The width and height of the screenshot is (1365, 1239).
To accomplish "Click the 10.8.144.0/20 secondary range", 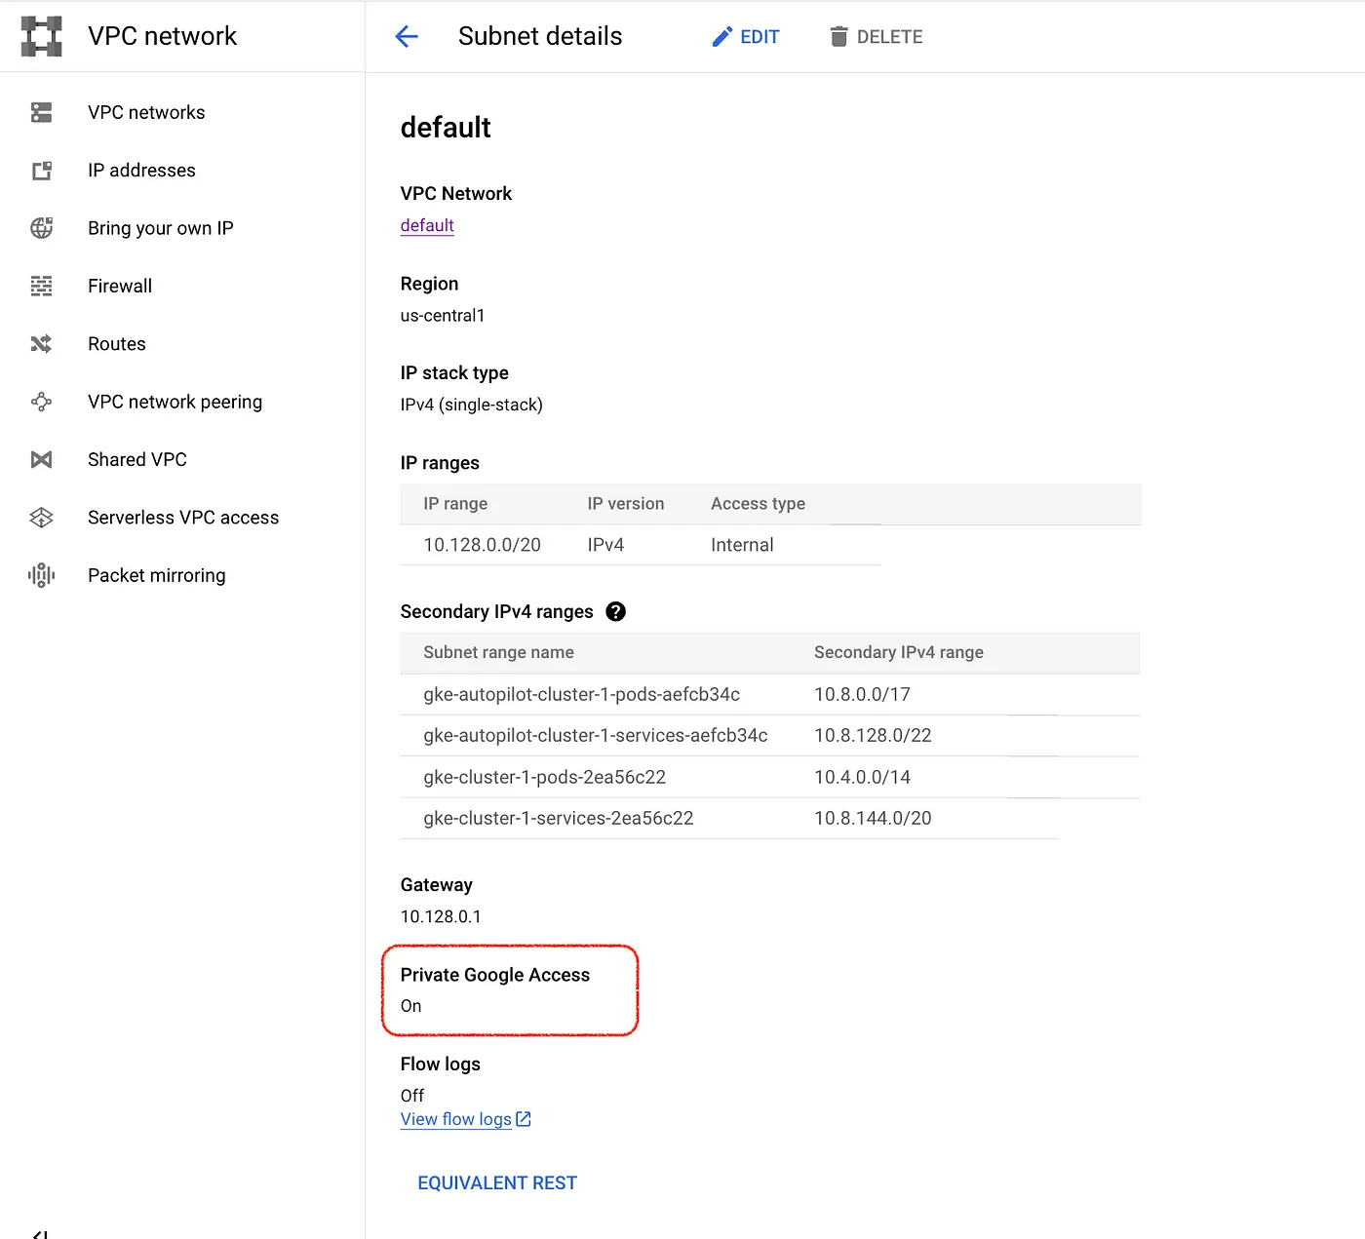I will point(873,819).
